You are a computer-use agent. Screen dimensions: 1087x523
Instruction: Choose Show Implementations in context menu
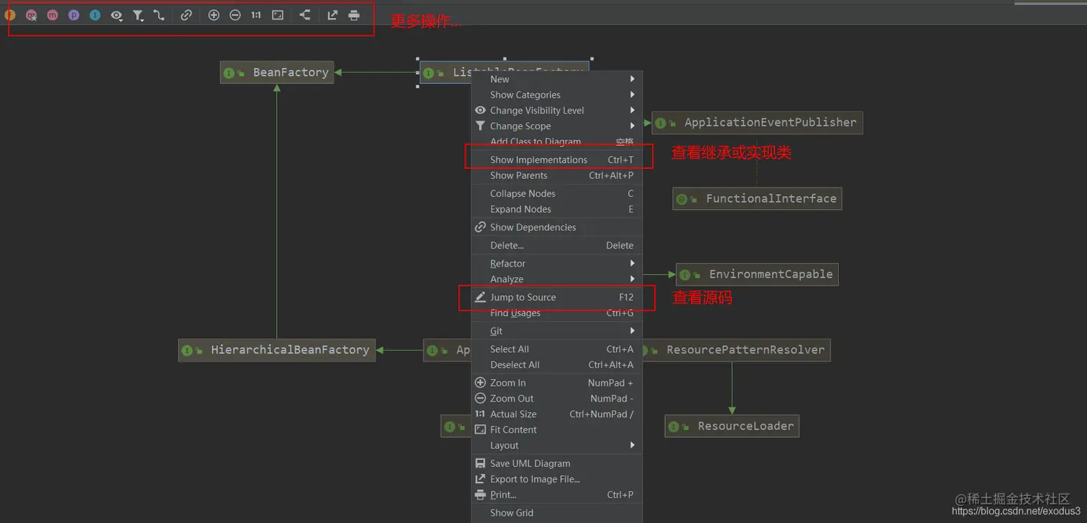(556, 159)
